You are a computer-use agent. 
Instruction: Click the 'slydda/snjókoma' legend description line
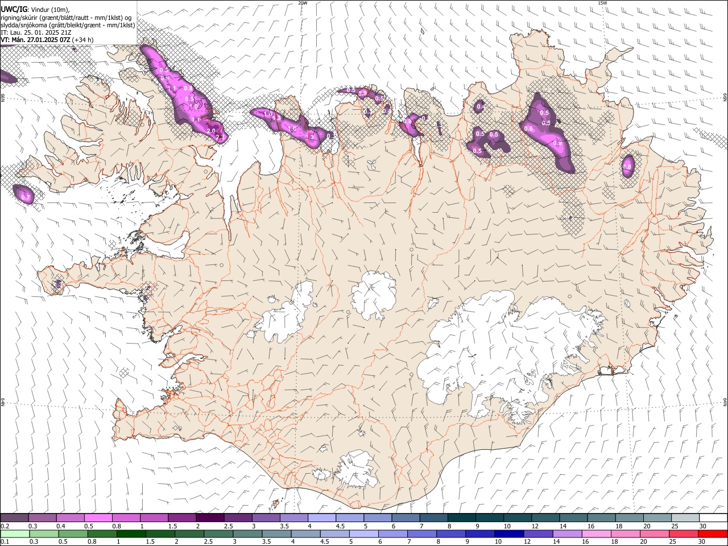tap(68, 24)
